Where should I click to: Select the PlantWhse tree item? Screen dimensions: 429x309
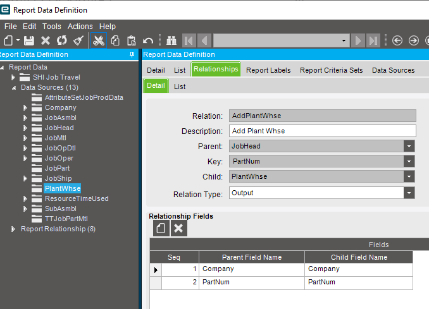point(63,188)
